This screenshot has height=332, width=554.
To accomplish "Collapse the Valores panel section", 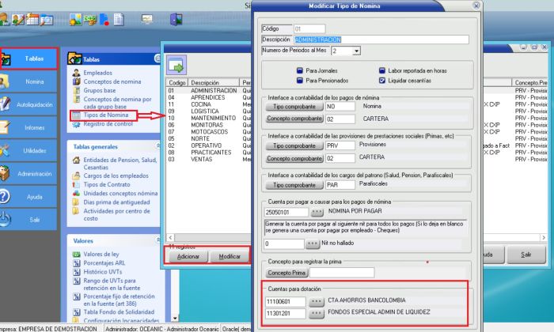I will point(157,240).
